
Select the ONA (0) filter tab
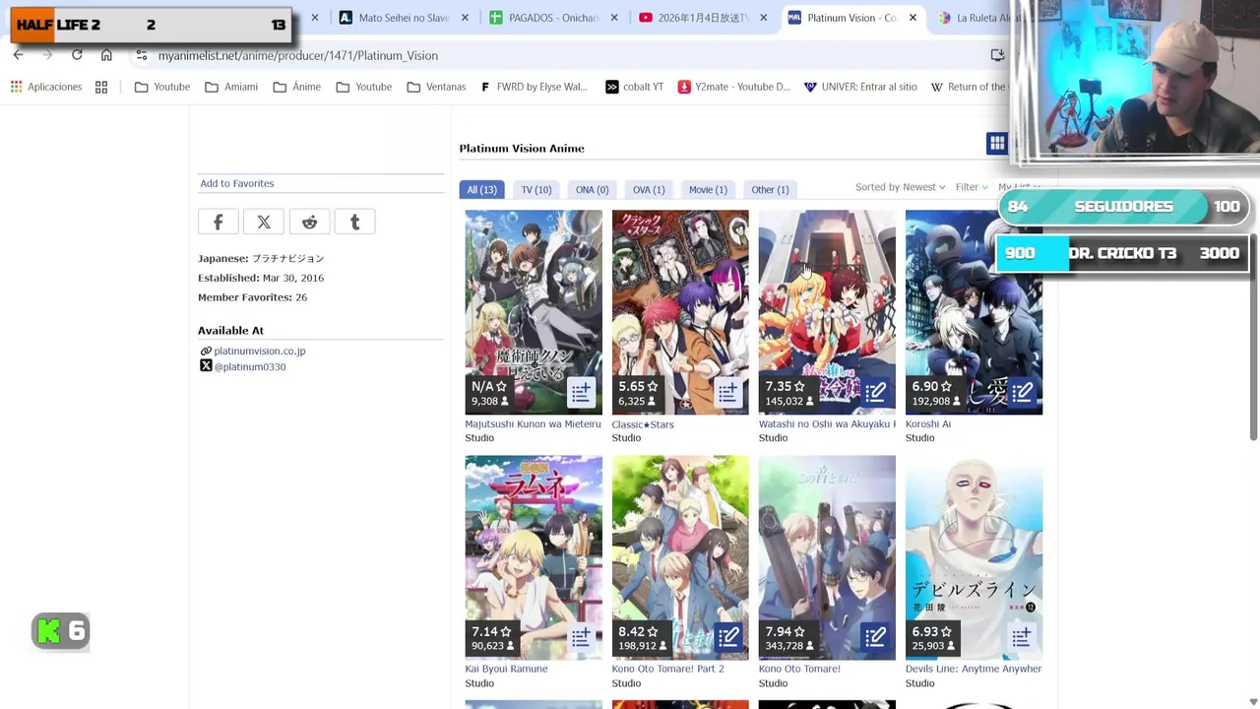click(592, 189)
